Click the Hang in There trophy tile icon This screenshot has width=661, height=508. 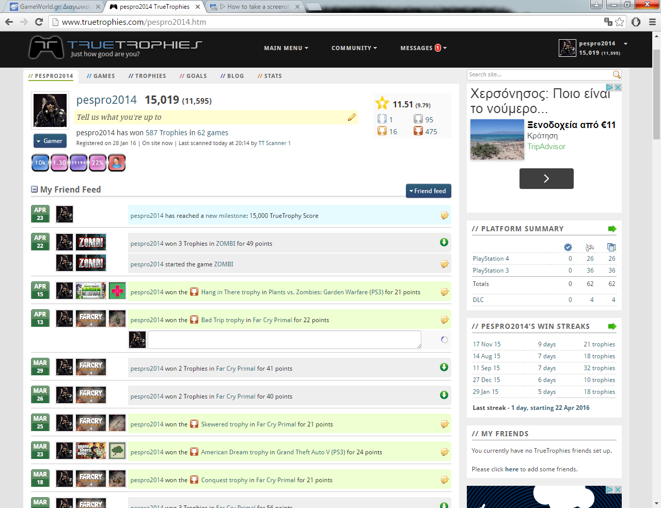pos(117,291)
